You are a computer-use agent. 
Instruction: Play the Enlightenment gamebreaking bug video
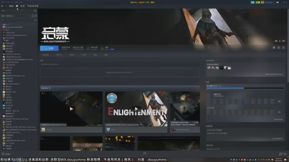tap(71, 109)
